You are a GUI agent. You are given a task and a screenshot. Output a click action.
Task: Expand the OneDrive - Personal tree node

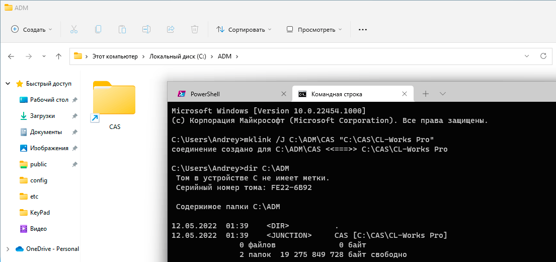coord(8,249)
